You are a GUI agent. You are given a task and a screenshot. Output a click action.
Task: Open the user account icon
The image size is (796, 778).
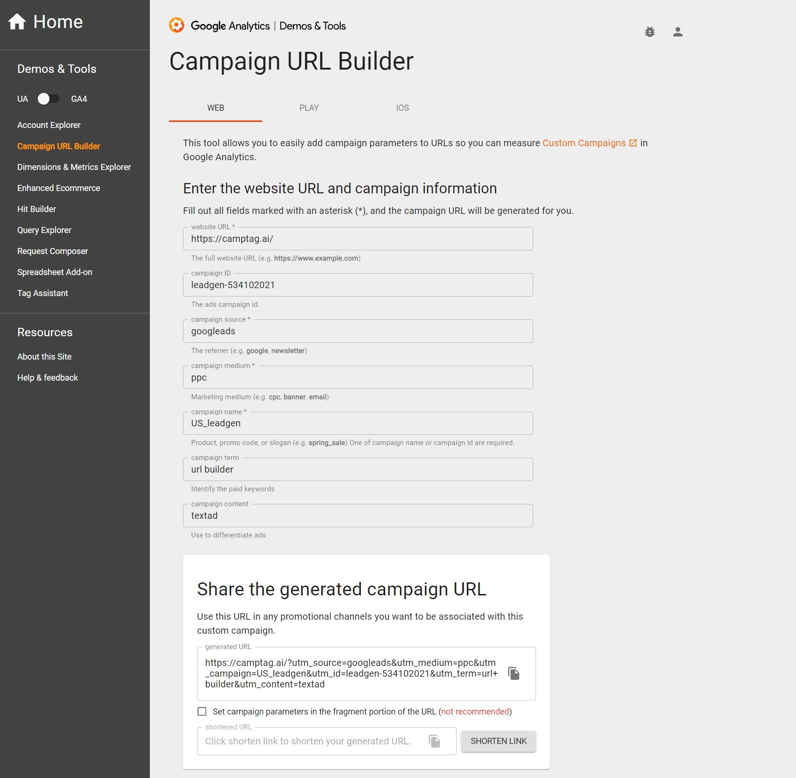(x=677, y=32)
